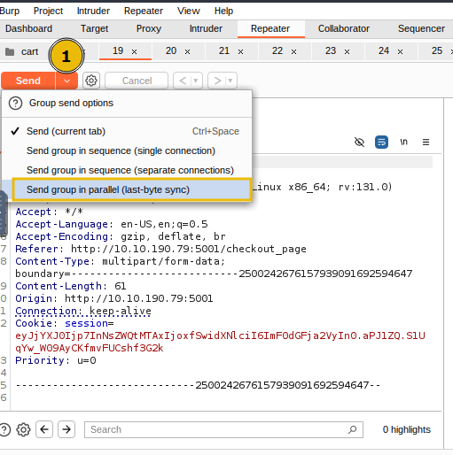Screen dimensions: 453x455
Task: Click the orange Send button
Action: click(28, 81)
